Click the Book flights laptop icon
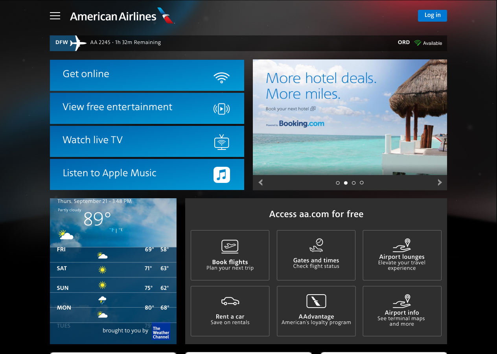Screen dimensions: 497x354 [x=230, y=247]
